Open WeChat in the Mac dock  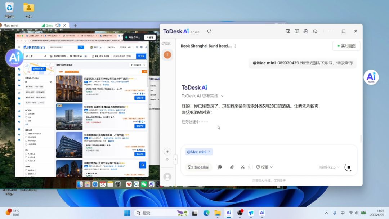tap(144, 184)
